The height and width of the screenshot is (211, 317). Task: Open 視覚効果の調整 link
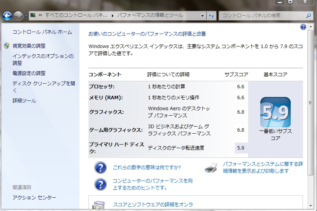(29, 46)
